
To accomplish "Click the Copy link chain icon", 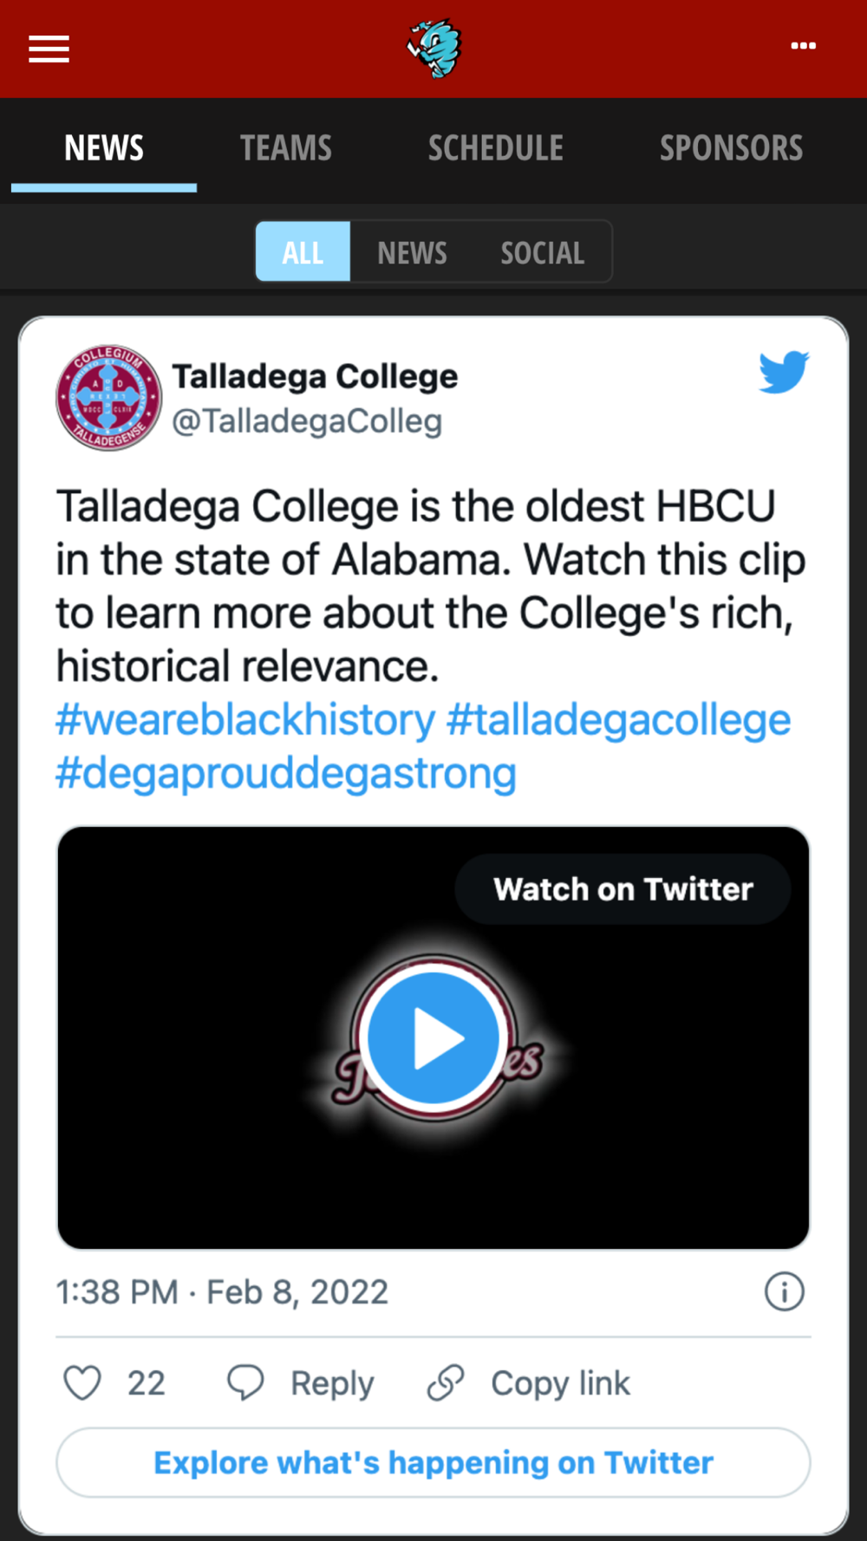I will pyautogui.click(x=446, y=1382).
